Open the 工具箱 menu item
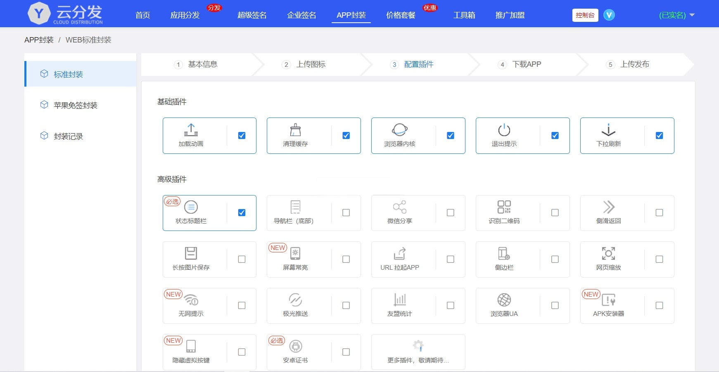The image size is (719, 372). click(x=464, y=15)
